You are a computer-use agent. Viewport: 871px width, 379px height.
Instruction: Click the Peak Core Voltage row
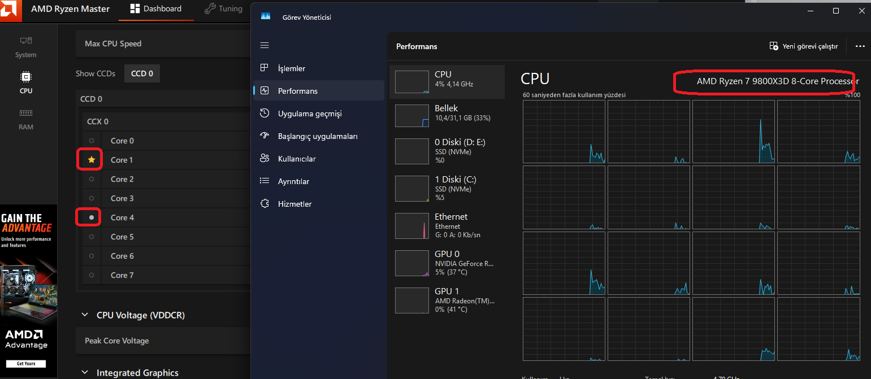(163, 341)
